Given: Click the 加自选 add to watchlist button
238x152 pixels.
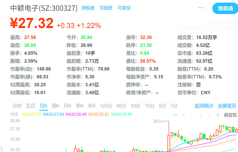Looking at the screenshot, I should pyautogui.click(x=226, y=8).
